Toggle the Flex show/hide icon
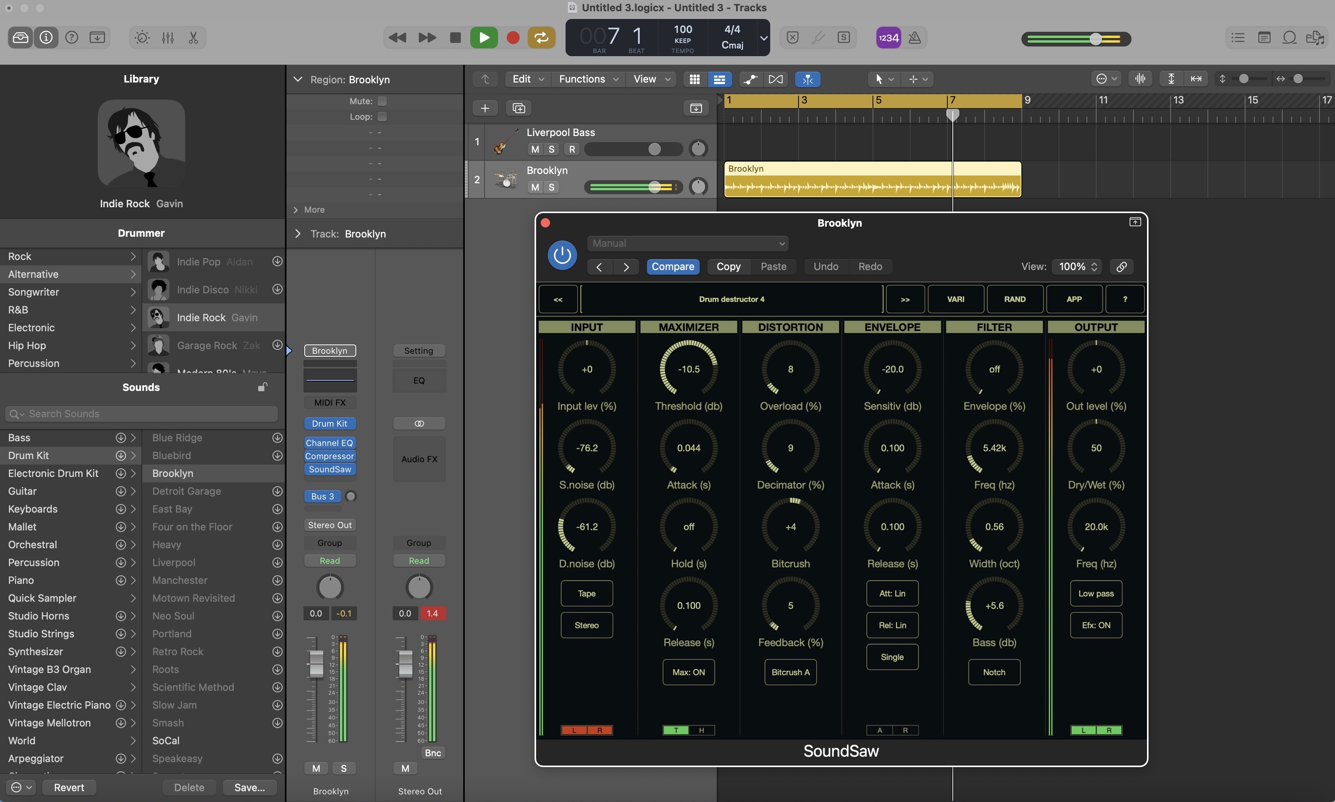Image resolution: width=1335 pixels, height=802 pixels. [x=775, y=79]
